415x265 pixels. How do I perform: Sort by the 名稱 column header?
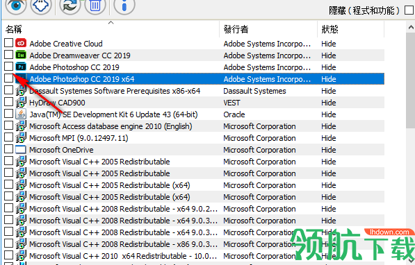point(111,29)
